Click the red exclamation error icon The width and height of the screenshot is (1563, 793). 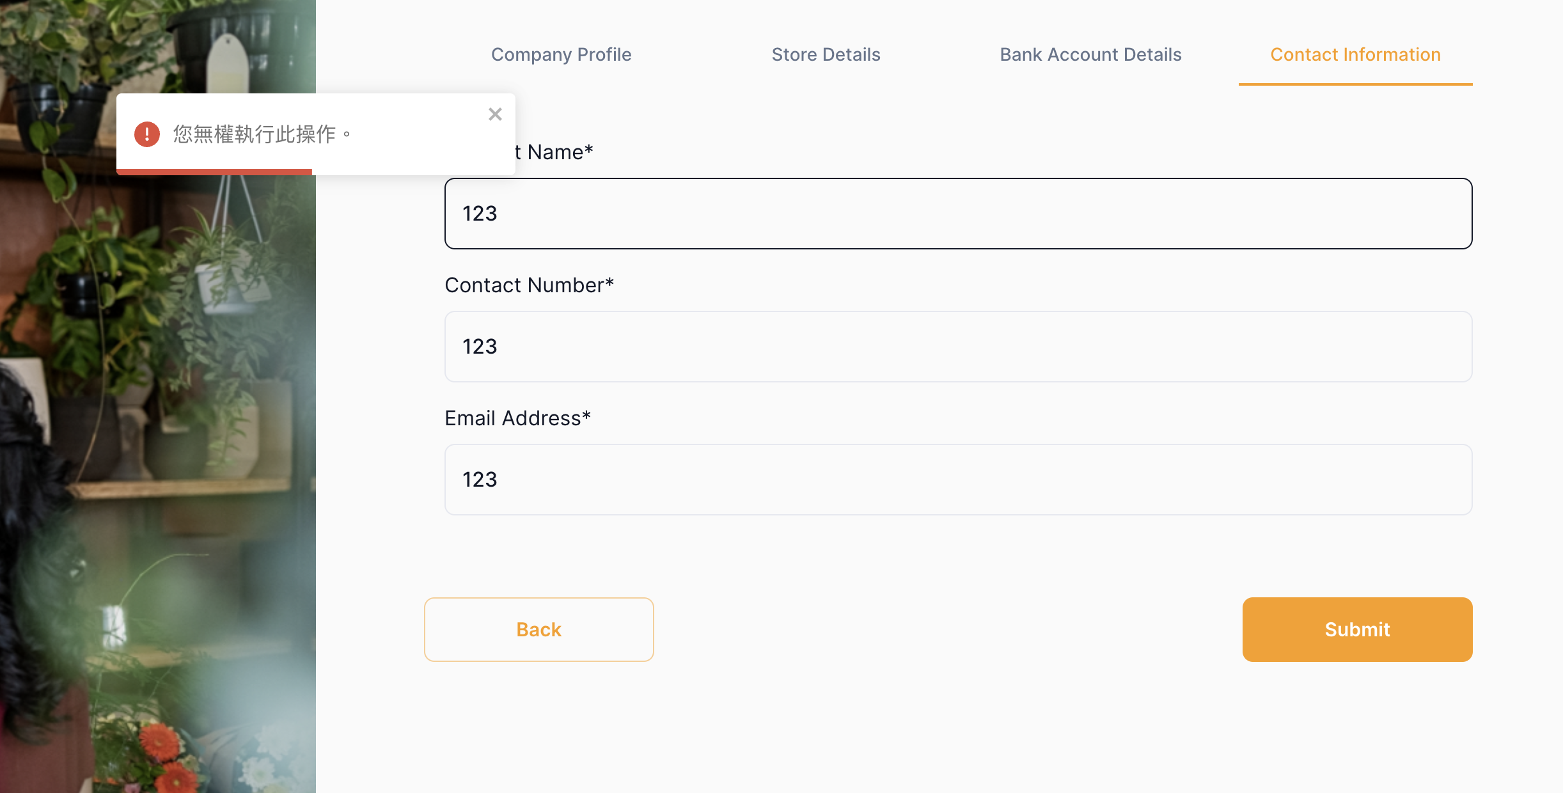click(147, 134)
